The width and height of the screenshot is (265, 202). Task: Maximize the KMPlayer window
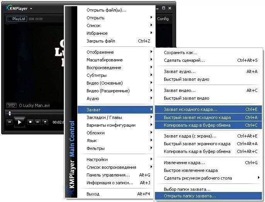[x=163, y=8]
